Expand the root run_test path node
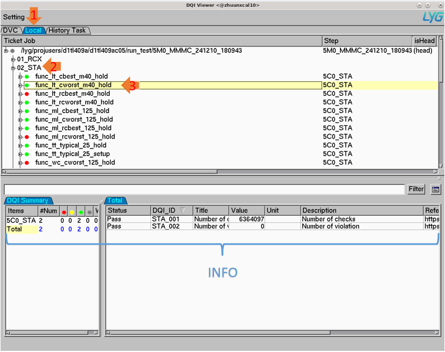Viewport: 445px width, 352px height. pos(6,51)
